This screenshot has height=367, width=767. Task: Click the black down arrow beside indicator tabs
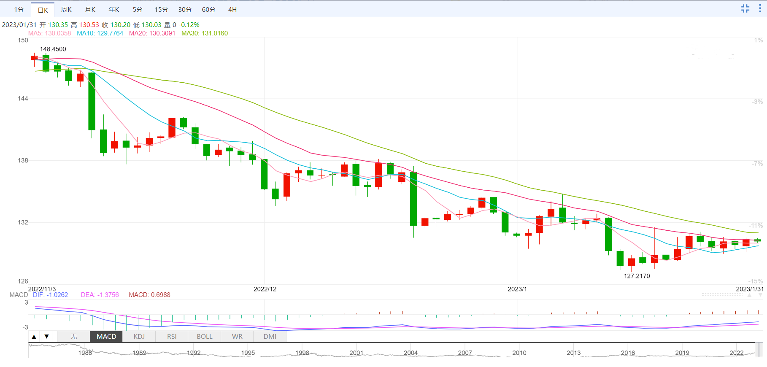(x=46, y=337)
